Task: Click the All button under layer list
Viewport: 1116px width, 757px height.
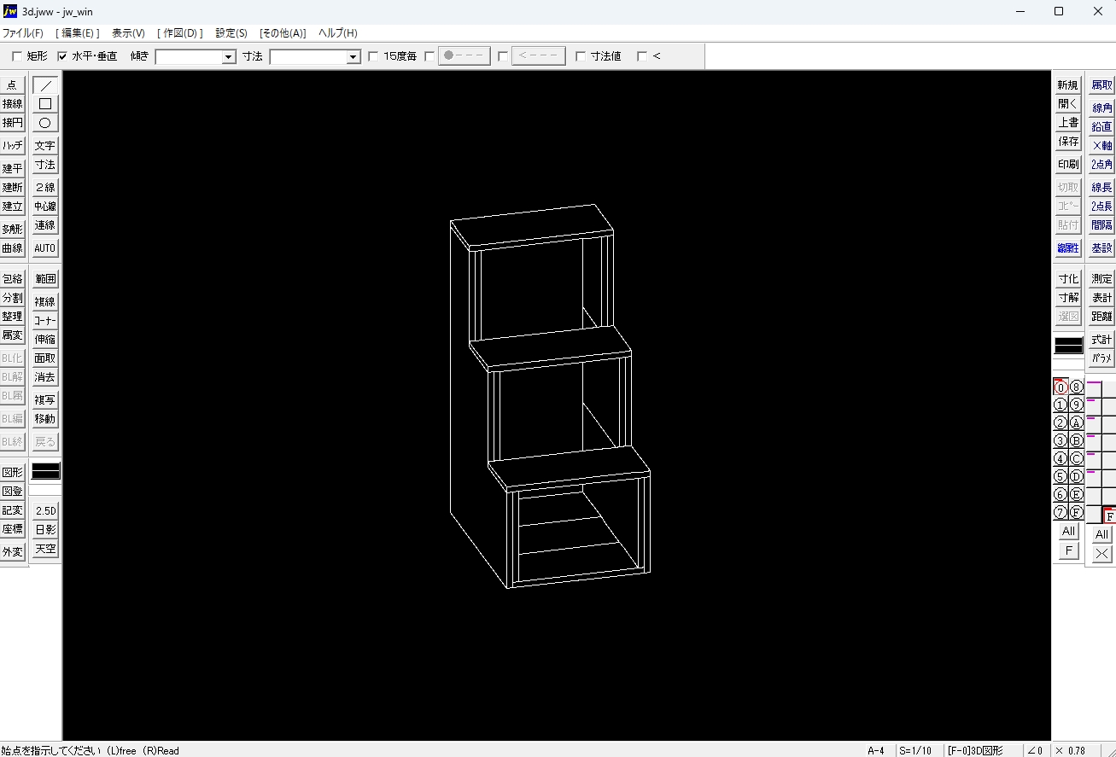Action: point(1069,532)
